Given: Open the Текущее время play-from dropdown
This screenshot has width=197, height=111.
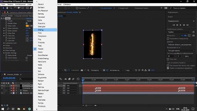Looking at the screenshot, I should coord(181,51).
